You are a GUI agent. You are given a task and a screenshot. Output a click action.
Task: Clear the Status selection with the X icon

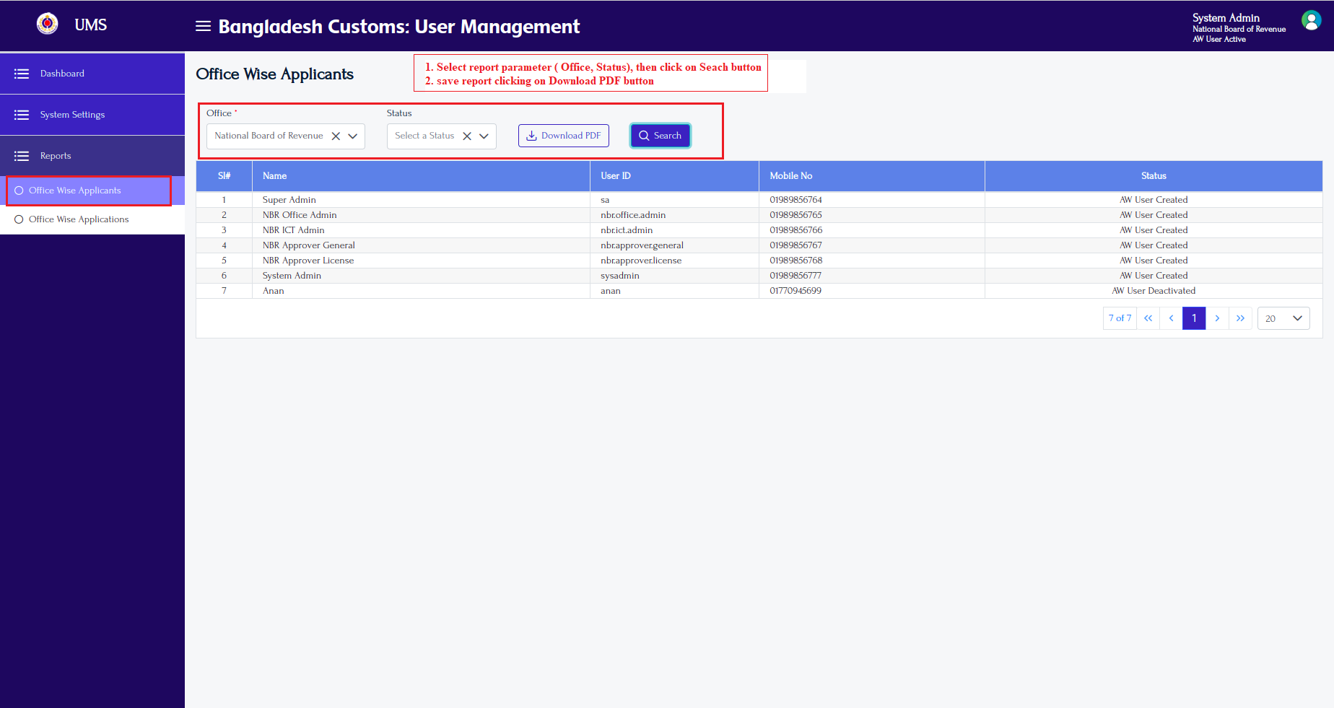point(467,136)
